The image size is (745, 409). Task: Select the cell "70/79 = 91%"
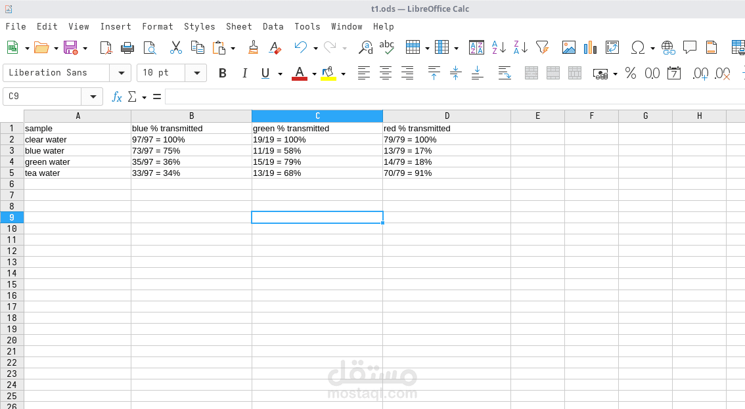(x=447, y=173)
